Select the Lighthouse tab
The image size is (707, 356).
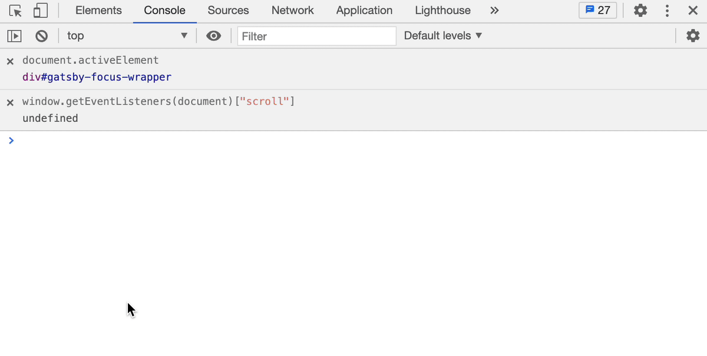click(x=442, y=11)
